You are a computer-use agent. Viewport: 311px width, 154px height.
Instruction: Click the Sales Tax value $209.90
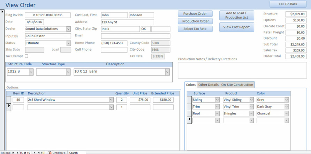point(296,50)
